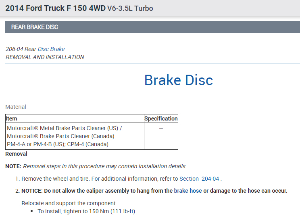Screen dimensions: 300x216
Task: Select the Motorcraft Metal Brake Parts Cleaner cell
Action: point(65,128)
